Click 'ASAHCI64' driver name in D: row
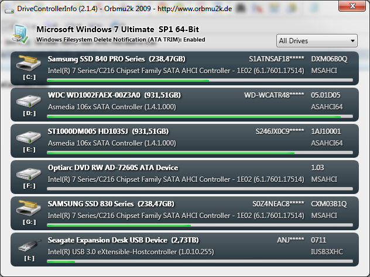The image size is (370, 277). [327, 107]
